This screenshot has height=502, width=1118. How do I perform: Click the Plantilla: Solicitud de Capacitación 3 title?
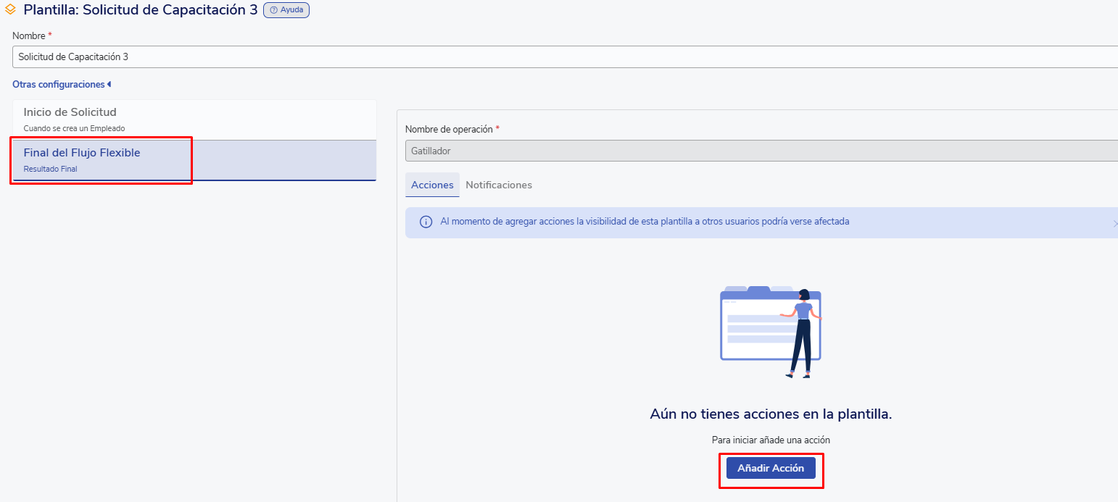141,10
